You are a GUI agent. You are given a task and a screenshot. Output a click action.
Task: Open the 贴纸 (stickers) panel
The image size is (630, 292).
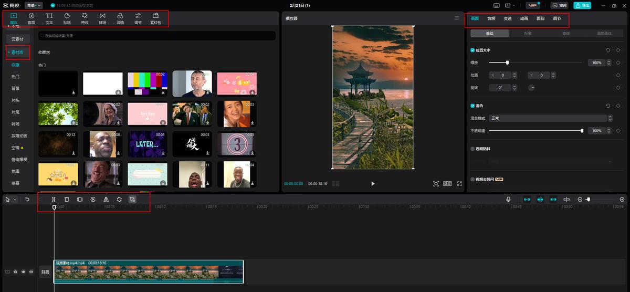[67, 18]
